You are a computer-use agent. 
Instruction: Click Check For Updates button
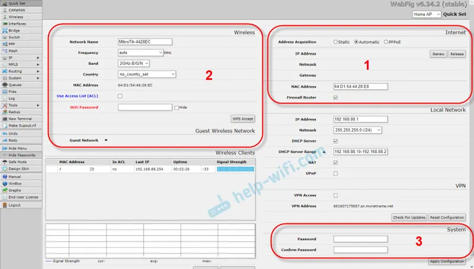tap(409, 218)
